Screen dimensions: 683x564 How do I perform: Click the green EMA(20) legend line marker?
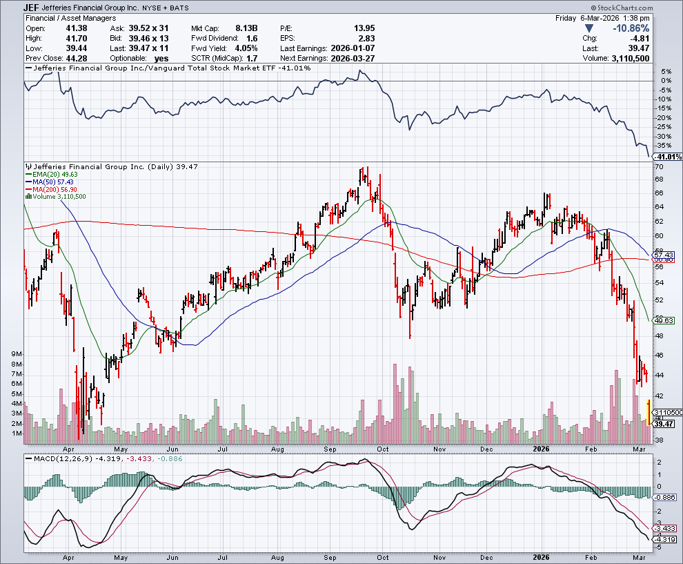point(27,174)
